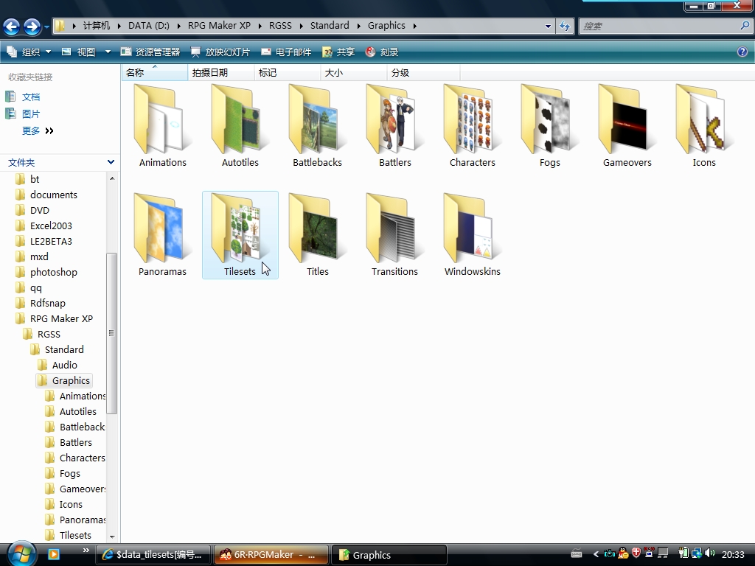Screen dimensions: 755x566
Task: Switch to 6R-RPGMaker taskbar window
Action: (271, 555)
